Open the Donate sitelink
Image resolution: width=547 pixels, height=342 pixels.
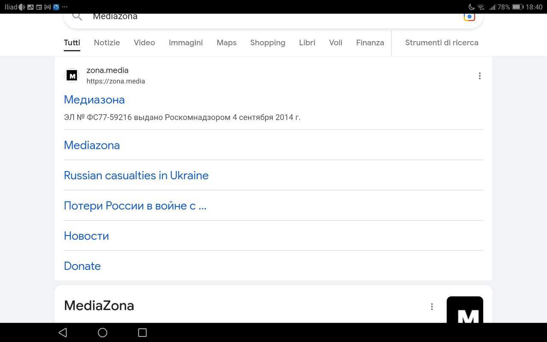82,266
